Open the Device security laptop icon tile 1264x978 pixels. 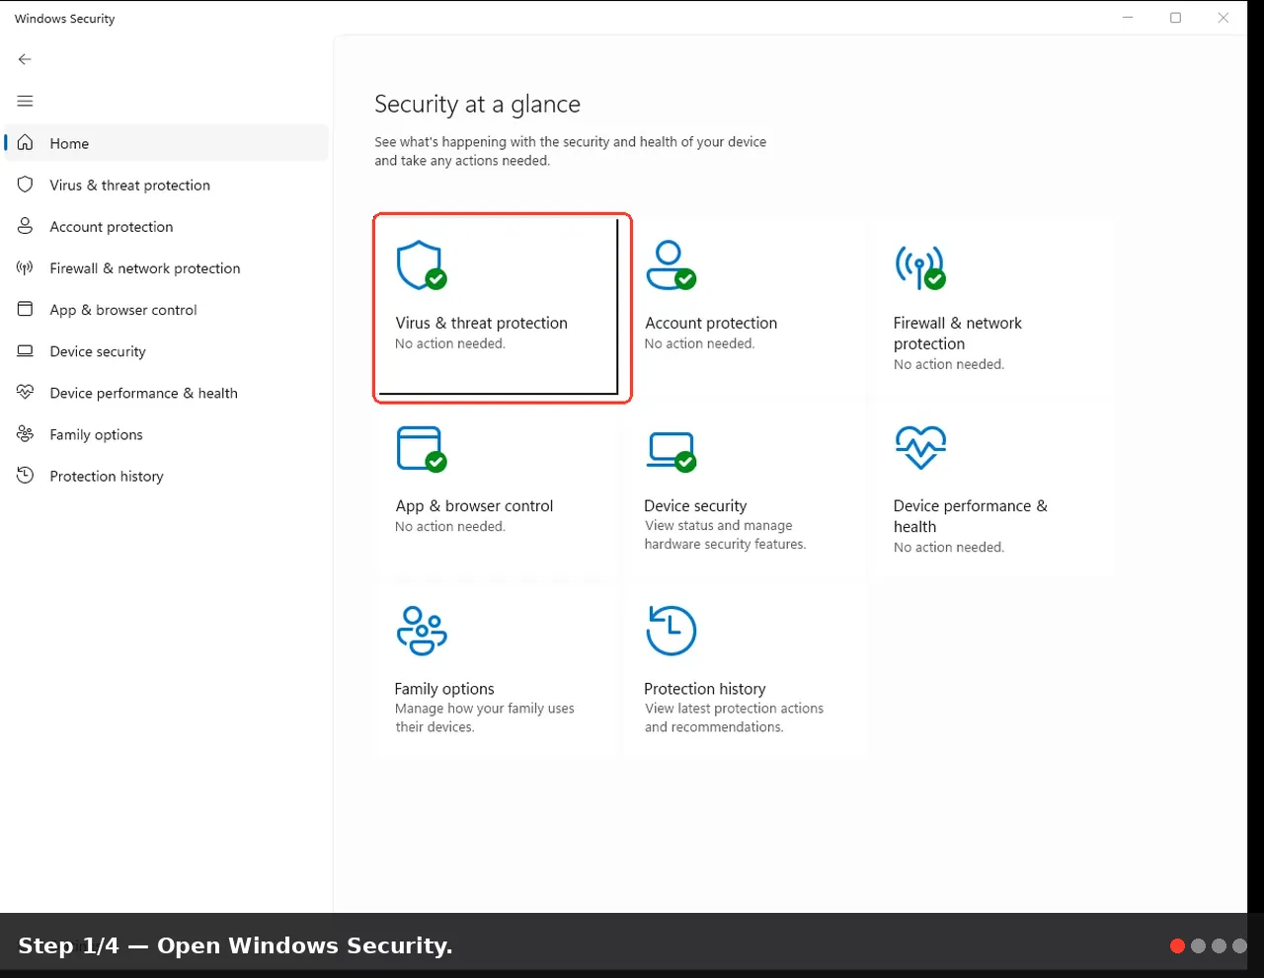(671, 451)
